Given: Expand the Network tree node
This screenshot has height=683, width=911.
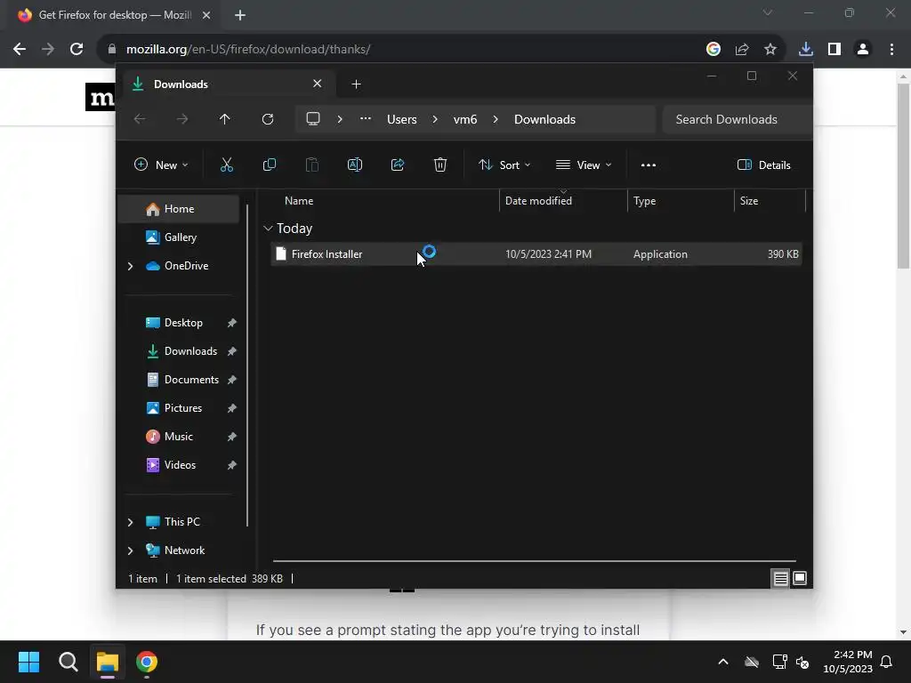Looking at the screenshot, I should [130, 550].
